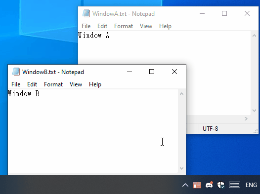Open the touch keyboard tray icon

click(234, 185)
